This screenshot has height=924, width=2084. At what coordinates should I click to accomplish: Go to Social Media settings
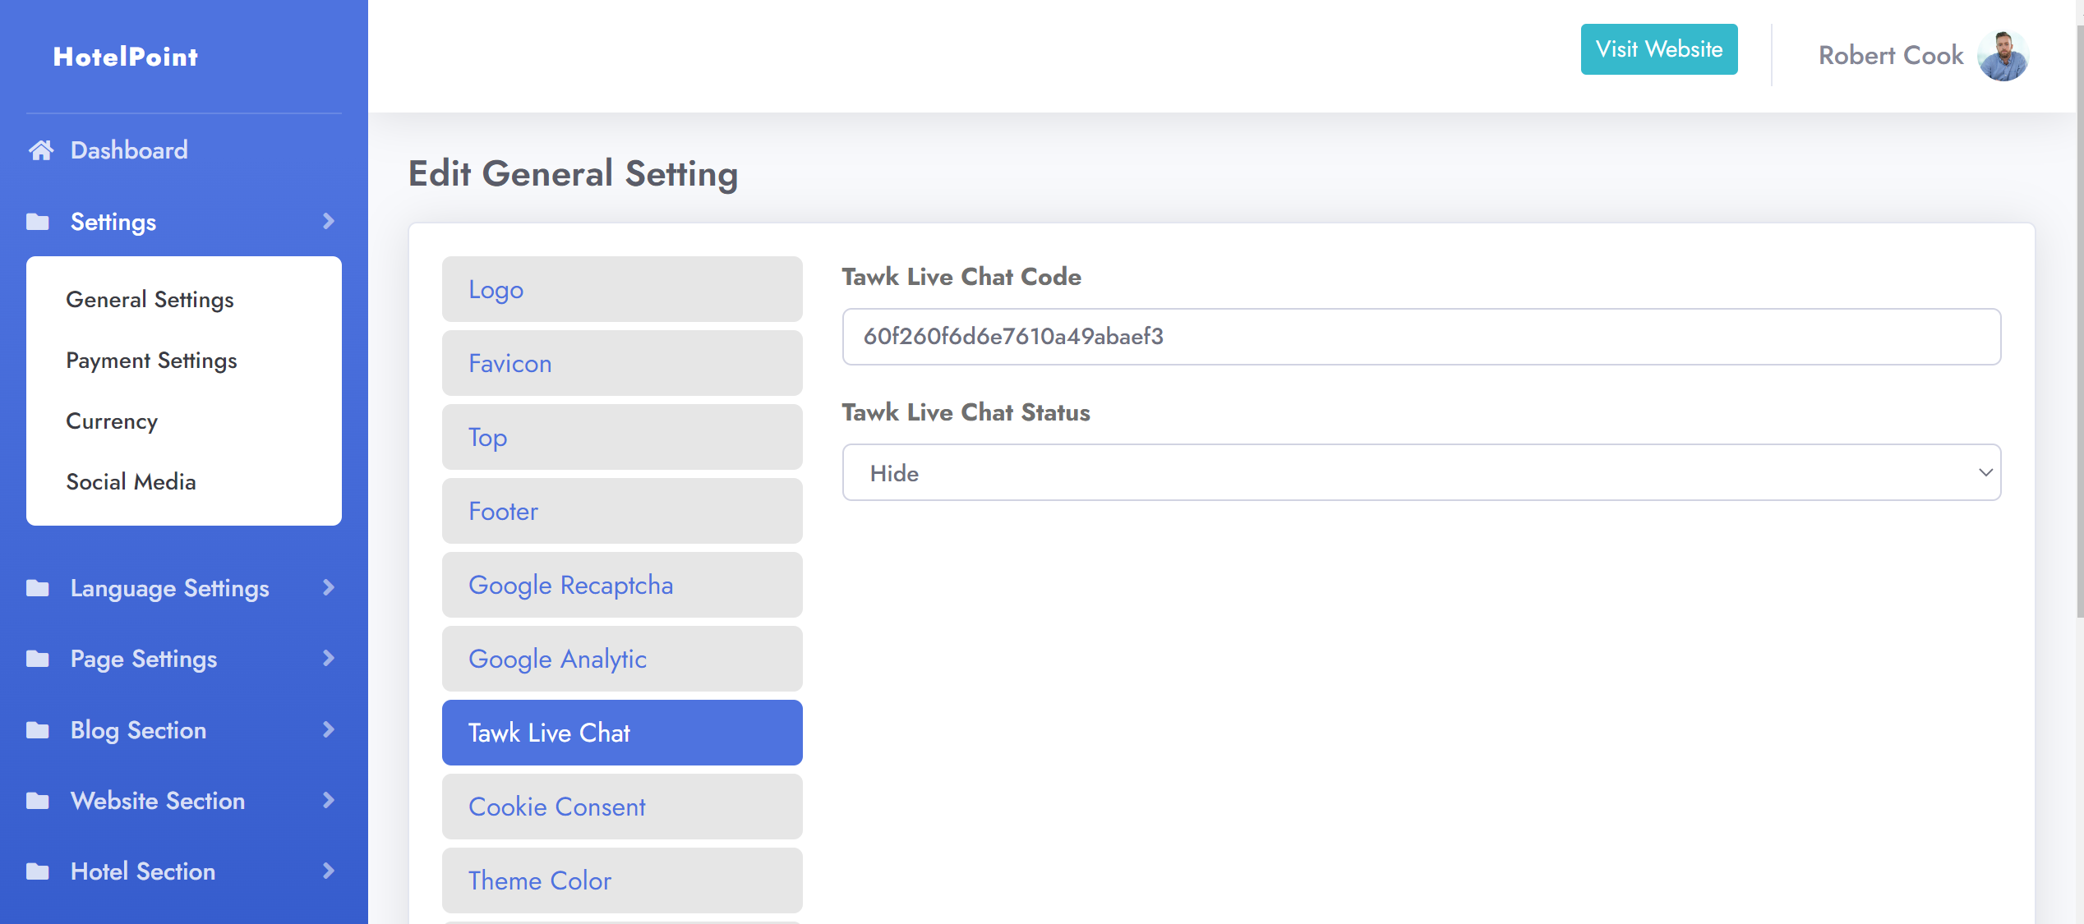click(131, 482)
